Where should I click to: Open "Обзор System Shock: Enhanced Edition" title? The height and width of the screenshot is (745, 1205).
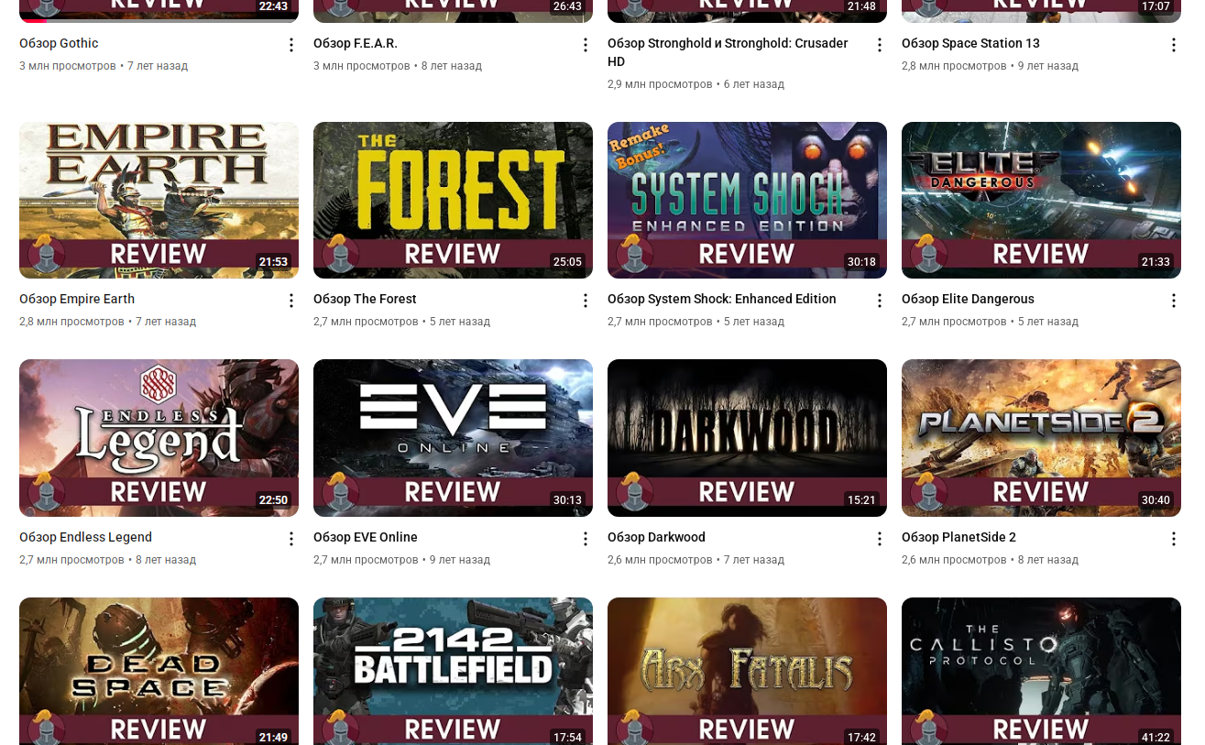722,299
